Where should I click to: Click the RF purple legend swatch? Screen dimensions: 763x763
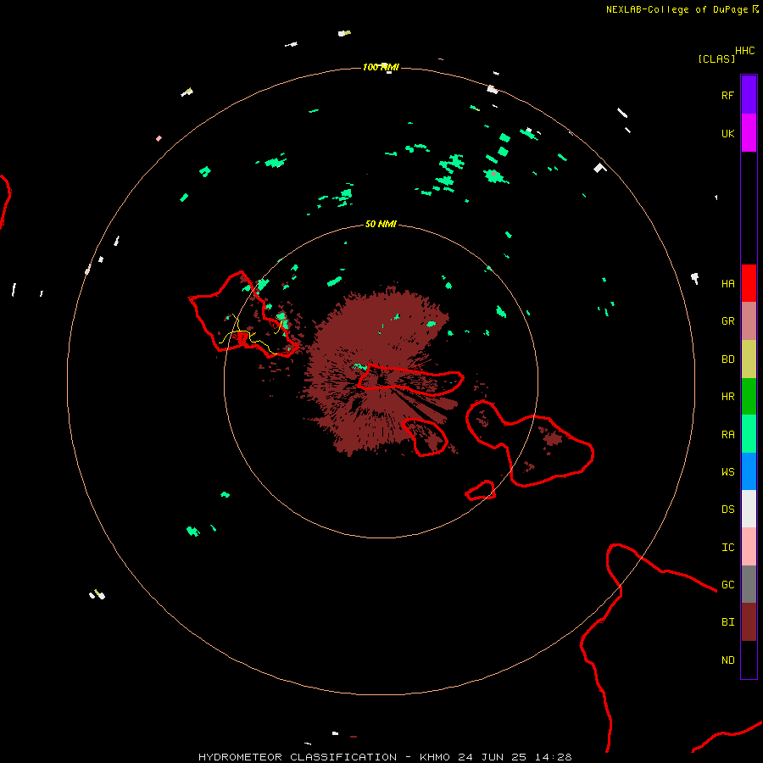tap(749, 95)
